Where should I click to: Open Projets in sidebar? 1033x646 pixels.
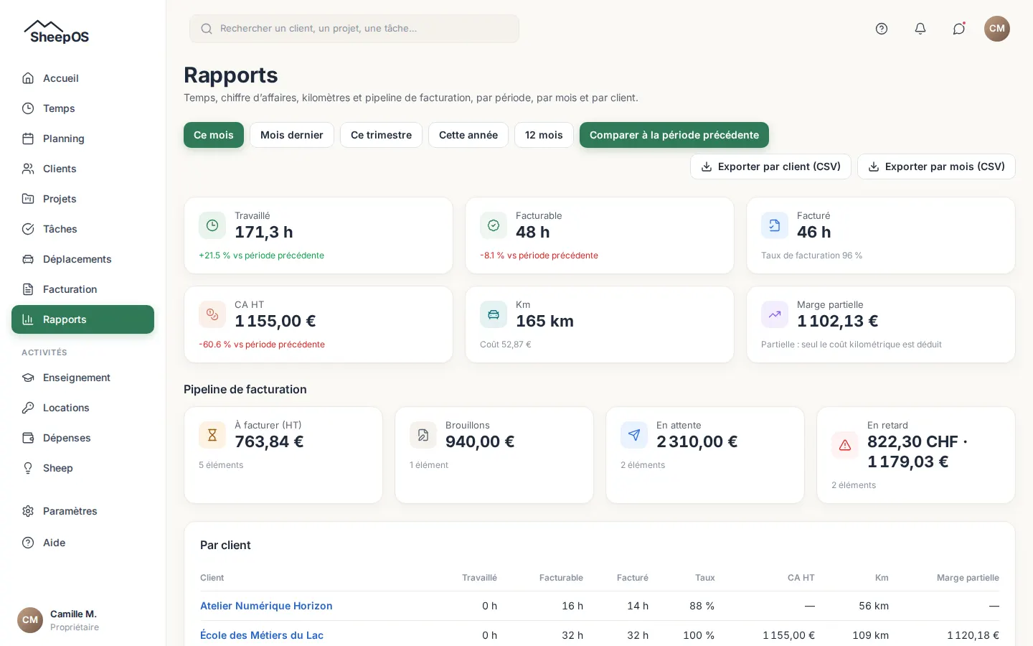click(82, 199)
